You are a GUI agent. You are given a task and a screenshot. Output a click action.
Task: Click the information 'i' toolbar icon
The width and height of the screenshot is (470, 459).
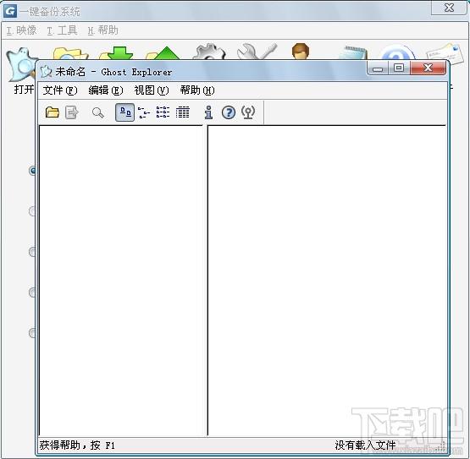208,112
